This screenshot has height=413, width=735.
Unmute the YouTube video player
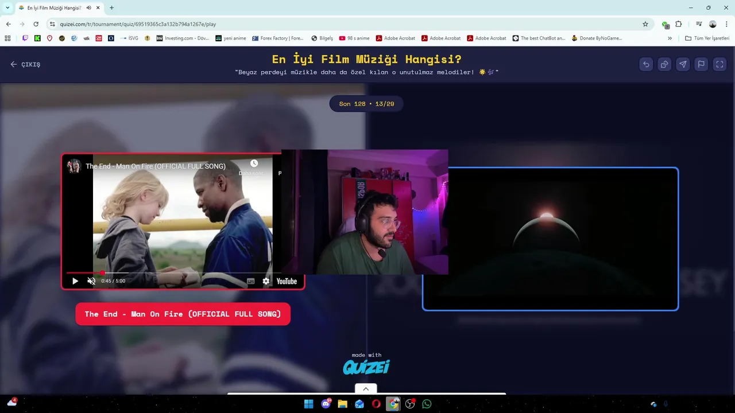point(91,281)
